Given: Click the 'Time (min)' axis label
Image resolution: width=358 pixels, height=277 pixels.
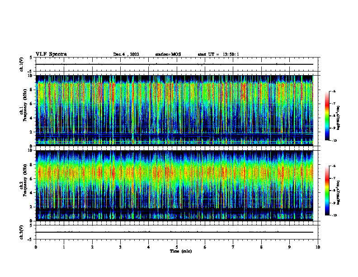Looking at the screenshot, I should [181, 251].
